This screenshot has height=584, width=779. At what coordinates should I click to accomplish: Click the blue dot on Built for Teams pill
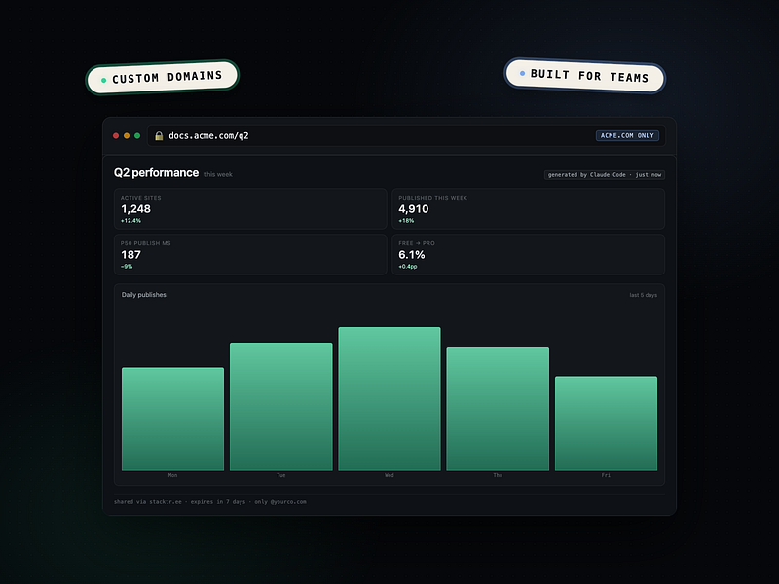[522, 74]
